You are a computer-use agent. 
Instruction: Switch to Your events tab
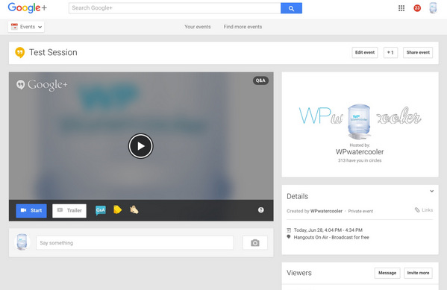click(x=198, y=27)
